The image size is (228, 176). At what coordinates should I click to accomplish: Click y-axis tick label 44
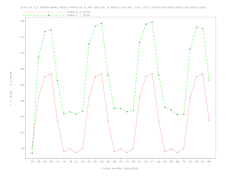23,37
